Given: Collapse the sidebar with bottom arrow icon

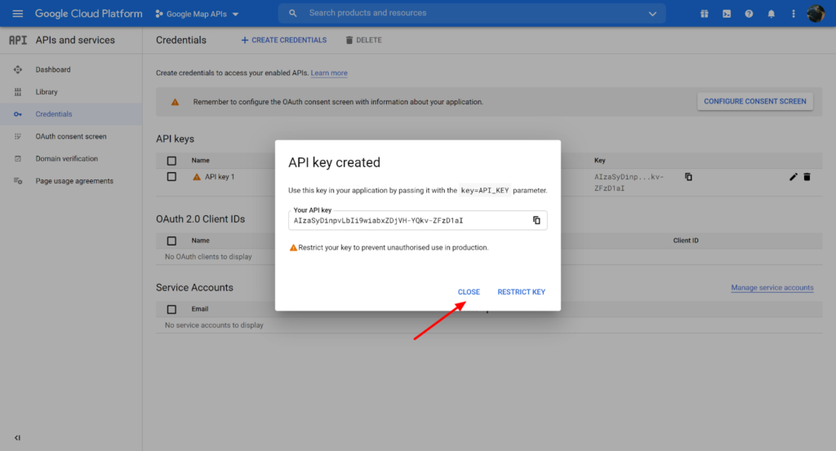Looking at the screenshot, I should pos(18,438).
